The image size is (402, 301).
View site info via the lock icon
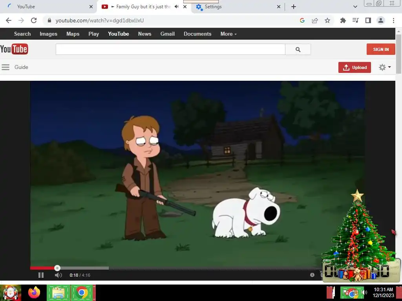(49, 20)
